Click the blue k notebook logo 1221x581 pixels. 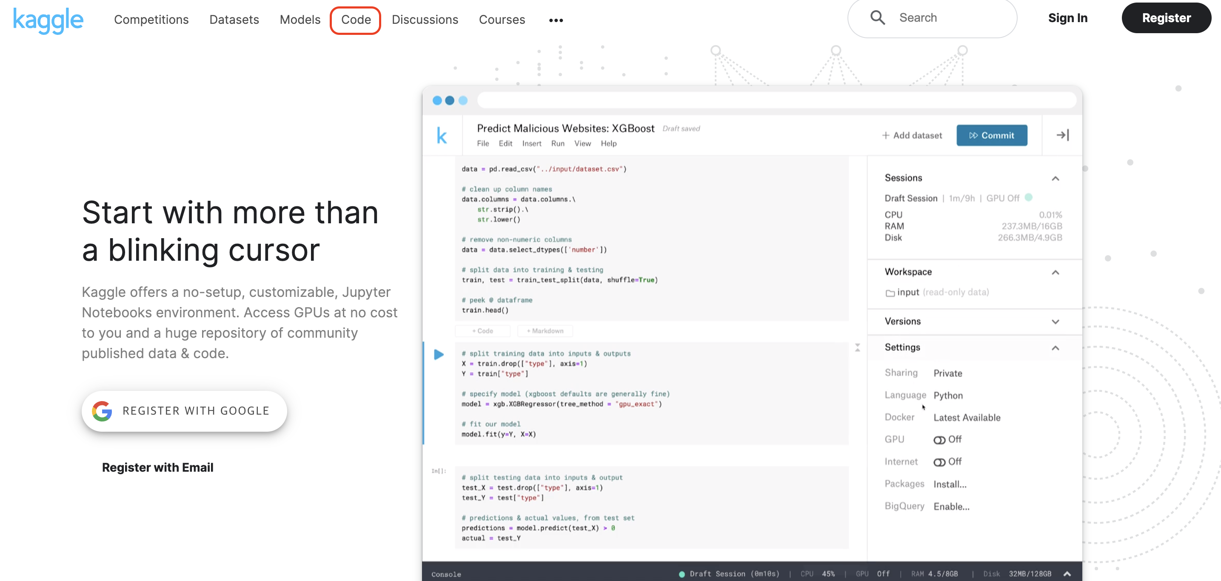point(441,136)
